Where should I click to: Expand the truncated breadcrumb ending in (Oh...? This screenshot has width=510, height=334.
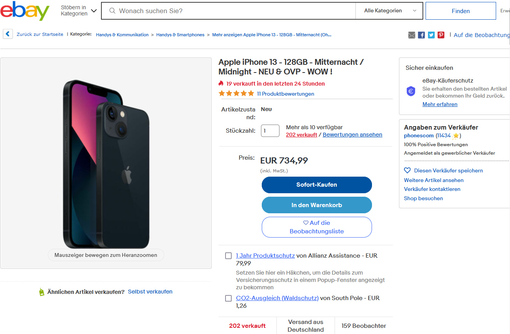271,35
